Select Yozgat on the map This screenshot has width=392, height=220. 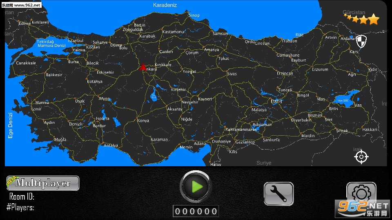point(189,72)
